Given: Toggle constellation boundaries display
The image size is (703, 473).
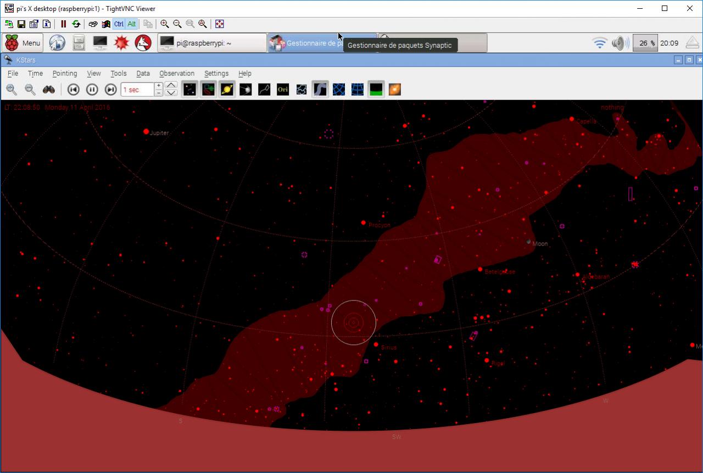Looking at the screenshot, I should (302, 89).
